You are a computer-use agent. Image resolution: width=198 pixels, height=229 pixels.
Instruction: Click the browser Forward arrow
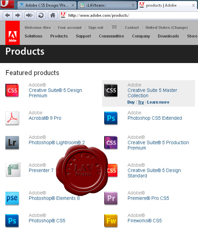17,15
